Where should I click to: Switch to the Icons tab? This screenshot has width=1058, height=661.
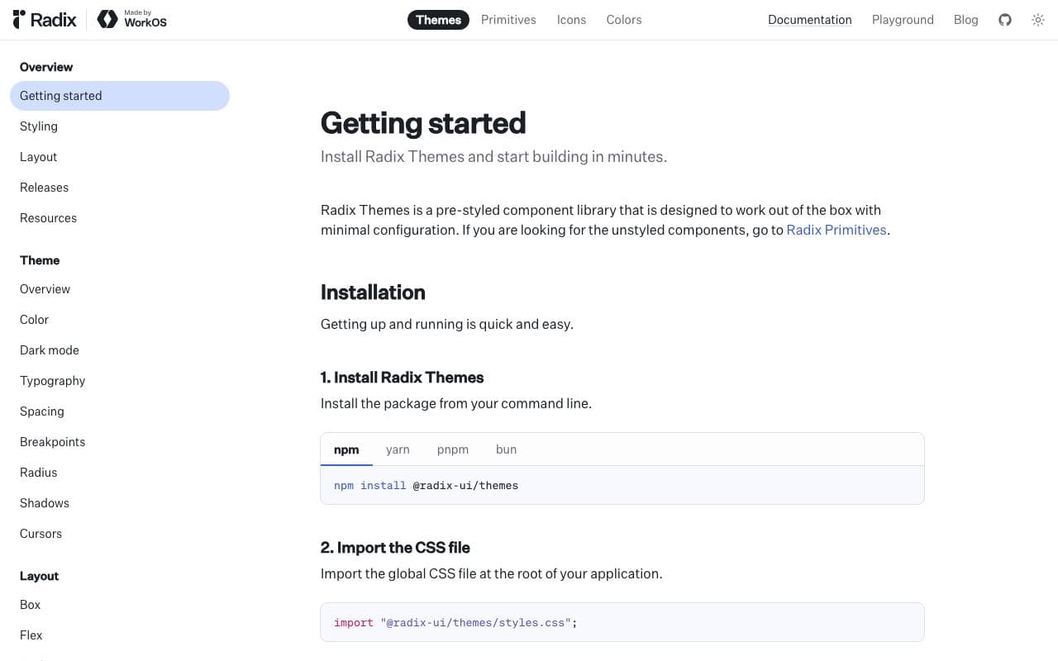pos(571,20)
